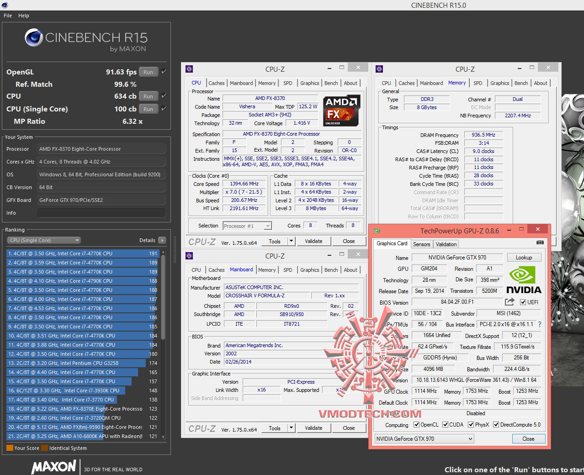
Task: Toggle the CUDA checkbox
Action: pyautogui.click(x=445, y=425)
